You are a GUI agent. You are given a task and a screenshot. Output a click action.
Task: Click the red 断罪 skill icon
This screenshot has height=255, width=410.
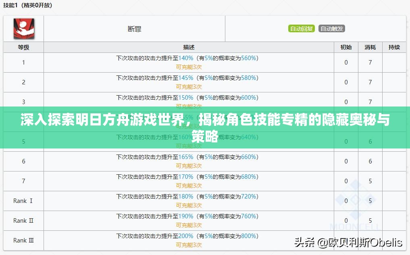pyautogui.click(x=23, y=29)
